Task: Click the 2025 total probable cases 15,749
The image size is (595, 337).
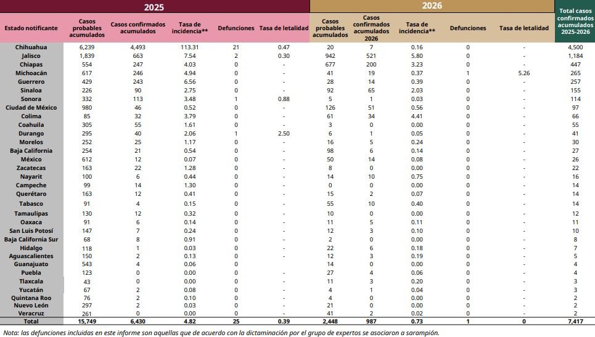Action: tap(88, 322)
